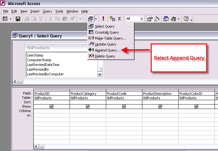This screenshot has width=218, height=151.
Task: Show the Database Window icon
Action: pyautogui.click(x=166, y=19)
